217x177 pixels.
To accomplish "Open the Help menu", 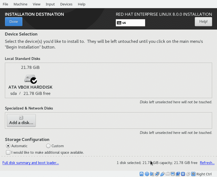I will coord(82,4).
